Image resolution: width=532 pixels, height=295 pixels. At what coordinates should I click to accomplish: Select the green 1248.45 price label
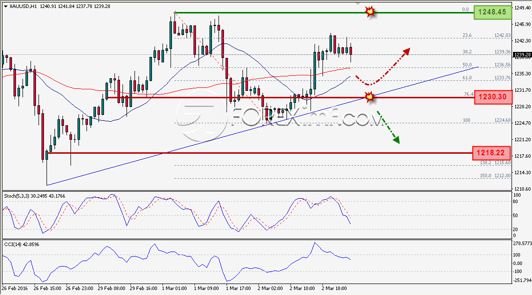[x=492, y=12]
